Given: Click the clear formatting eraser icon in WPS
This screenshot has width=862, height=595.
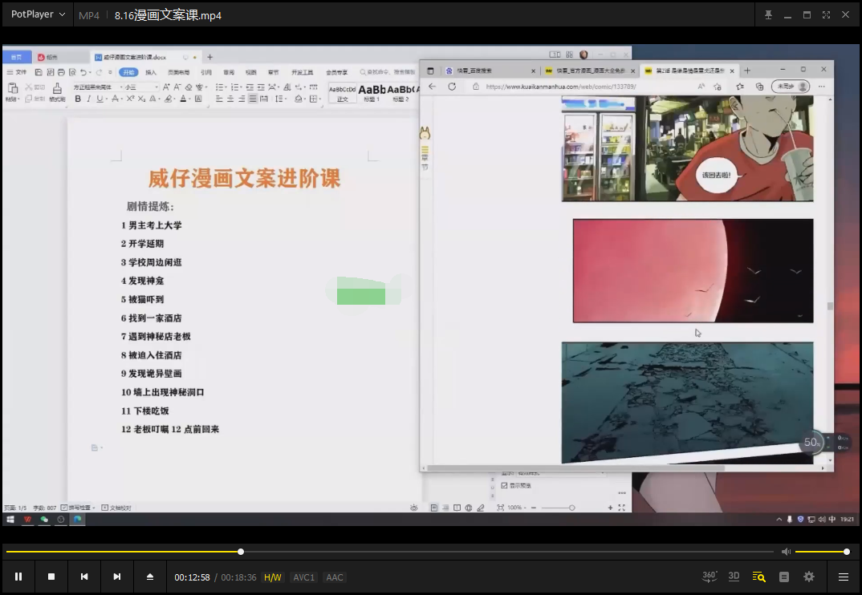Looking at the screenshot, I should (188, 87).
